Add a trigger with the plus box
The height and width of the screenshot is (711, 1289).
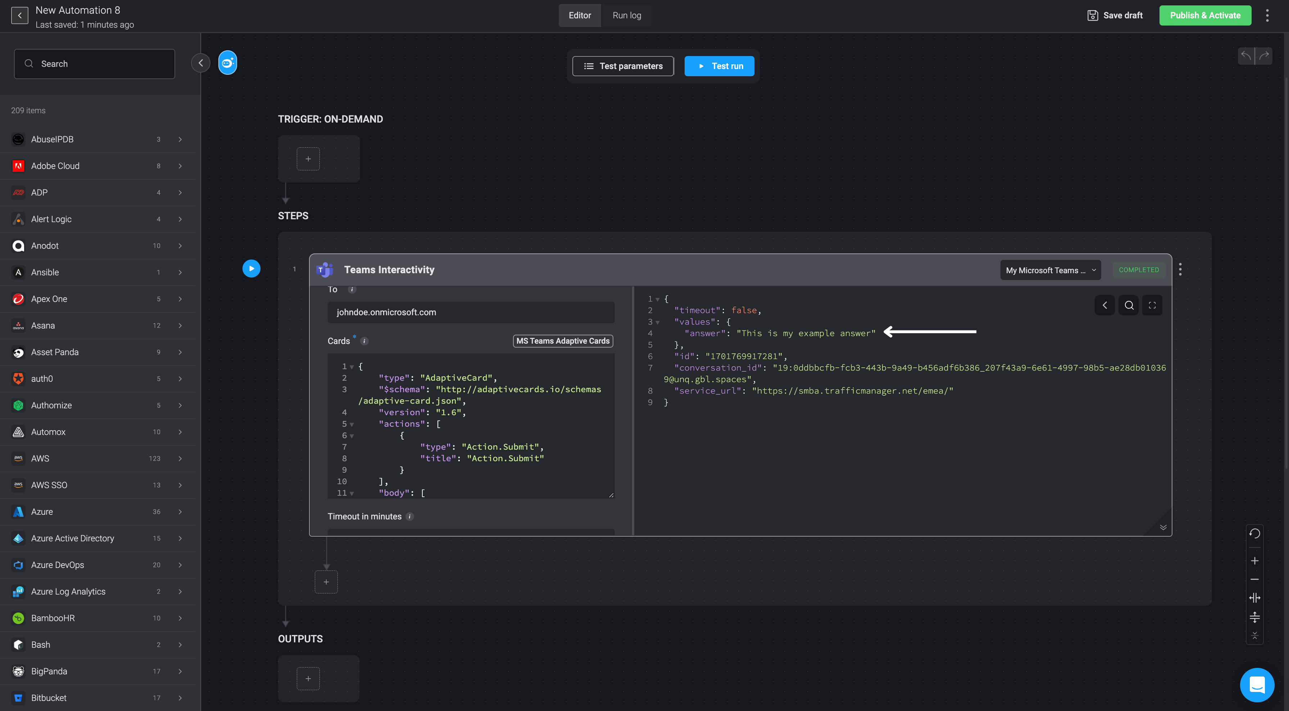pos(308,159)
